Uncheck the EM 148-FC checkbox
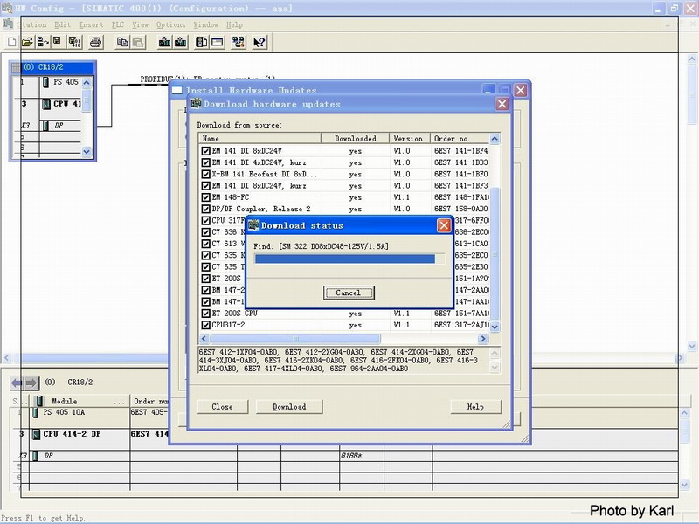Screen dimensions: 699x524 click(x=205, y=197)
